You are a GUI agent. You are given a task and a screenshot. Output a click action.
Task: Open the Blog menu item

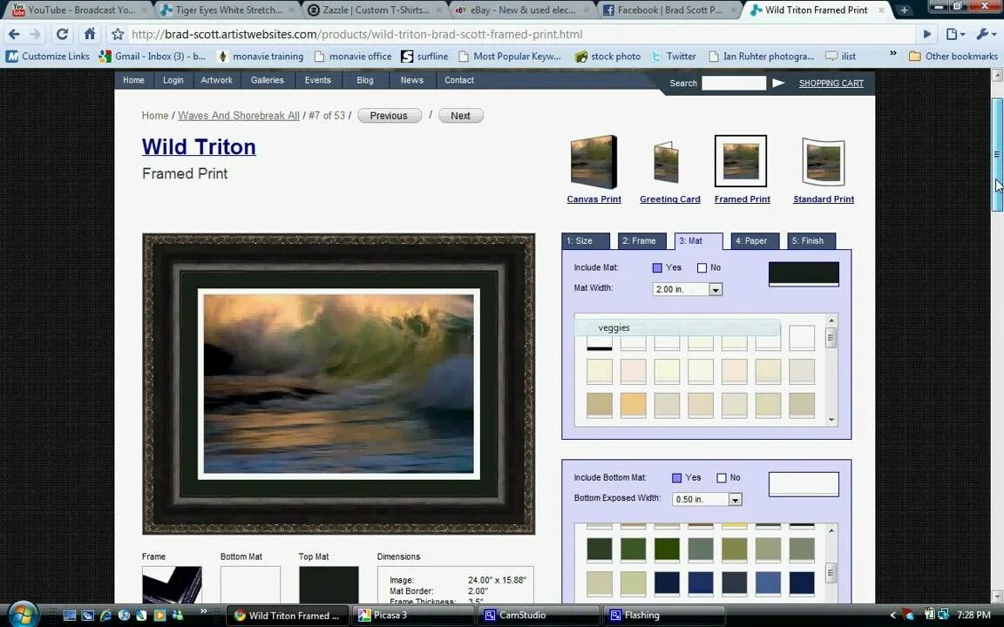365,80
